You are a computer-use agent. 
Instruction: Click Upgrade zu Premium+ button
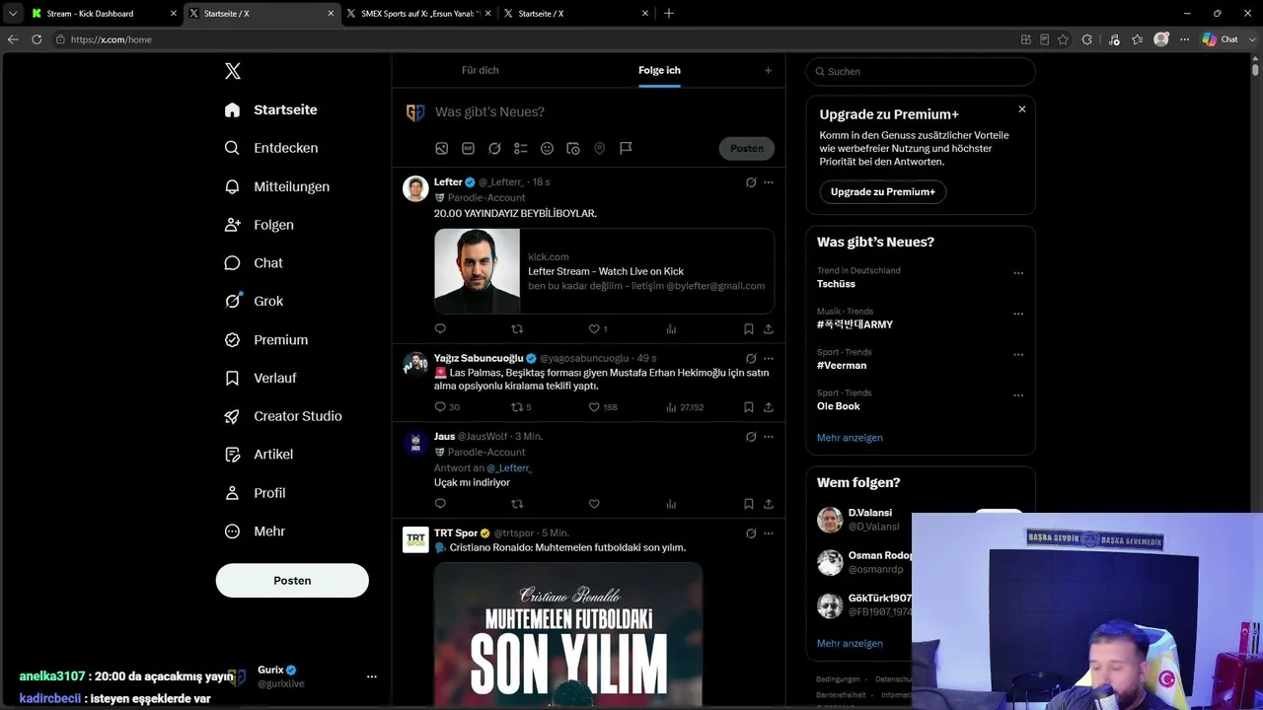click(882, 192)
